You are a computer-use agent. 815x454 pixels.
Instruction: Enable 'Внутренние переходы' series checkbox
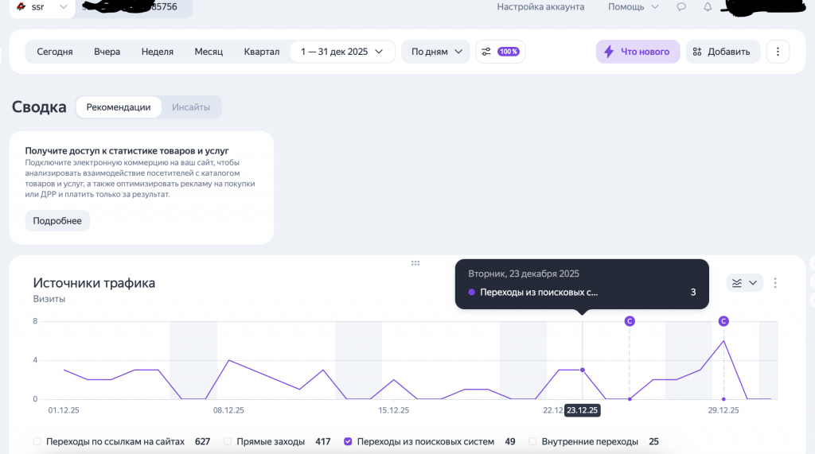(x=532, y=441)
